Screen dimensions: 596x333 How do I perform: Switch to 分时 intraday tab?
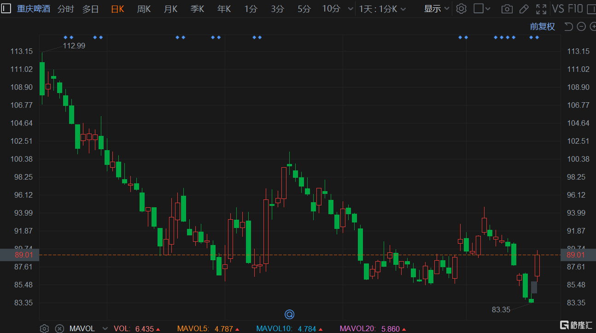(65, 9)
